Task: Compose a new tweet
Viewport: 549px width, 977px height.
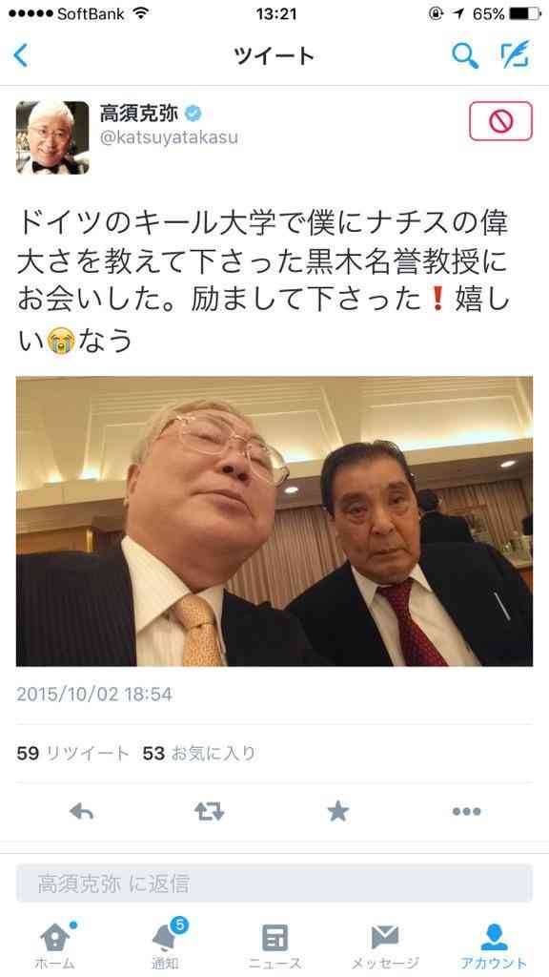Action: (516, 54)
